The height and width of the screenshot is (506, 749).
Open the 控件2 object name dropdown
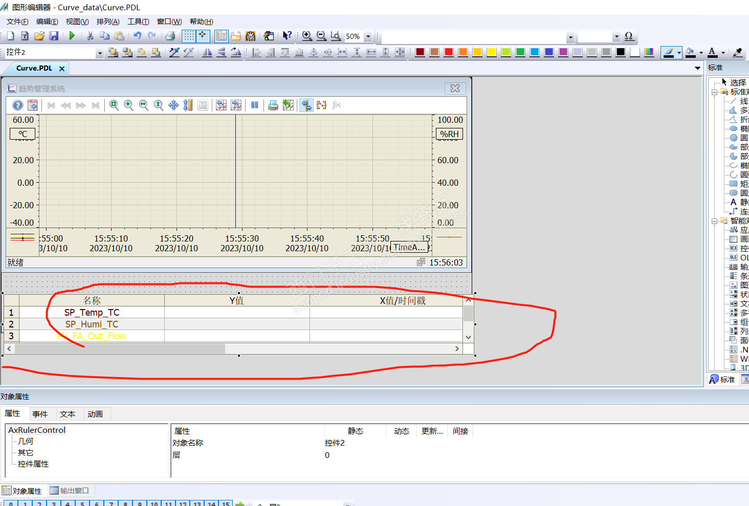coord(100,53)
